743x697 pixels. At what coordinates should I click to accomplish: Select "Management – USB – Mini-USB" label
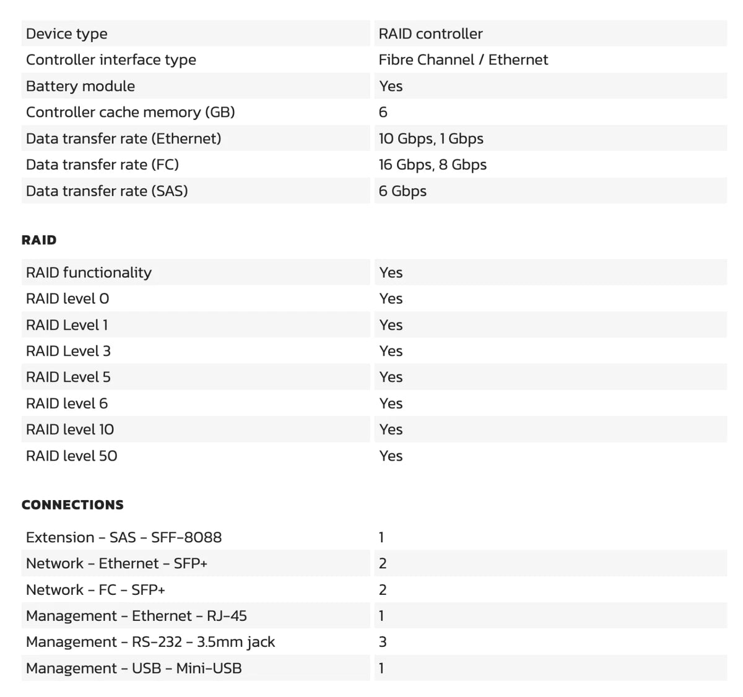click(x=134, y=669)
